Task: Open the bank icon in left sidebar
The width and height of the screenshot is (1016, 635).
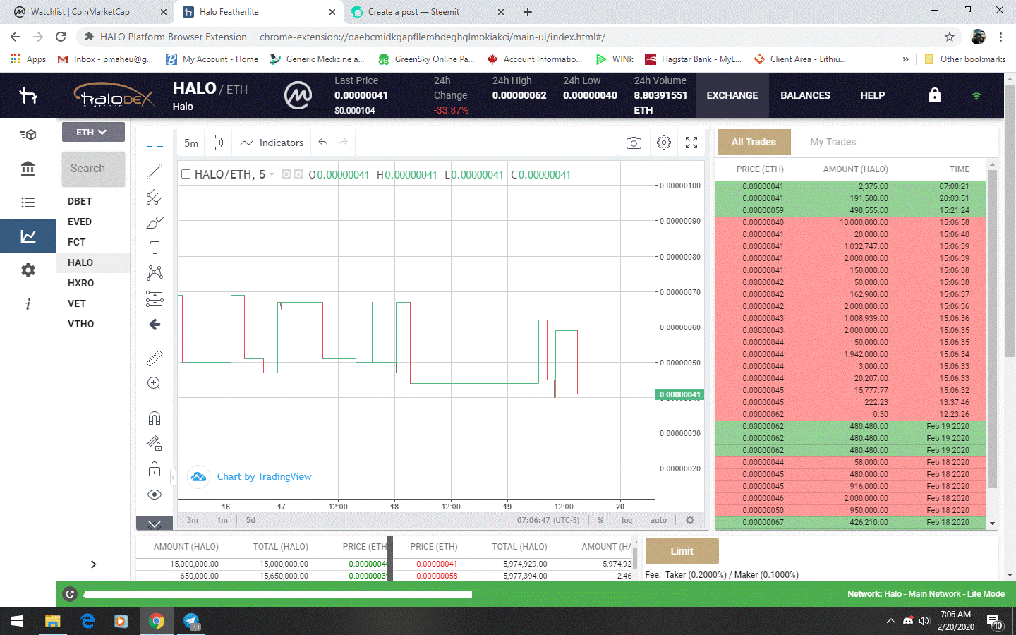Action: click(x=28, y=169)
